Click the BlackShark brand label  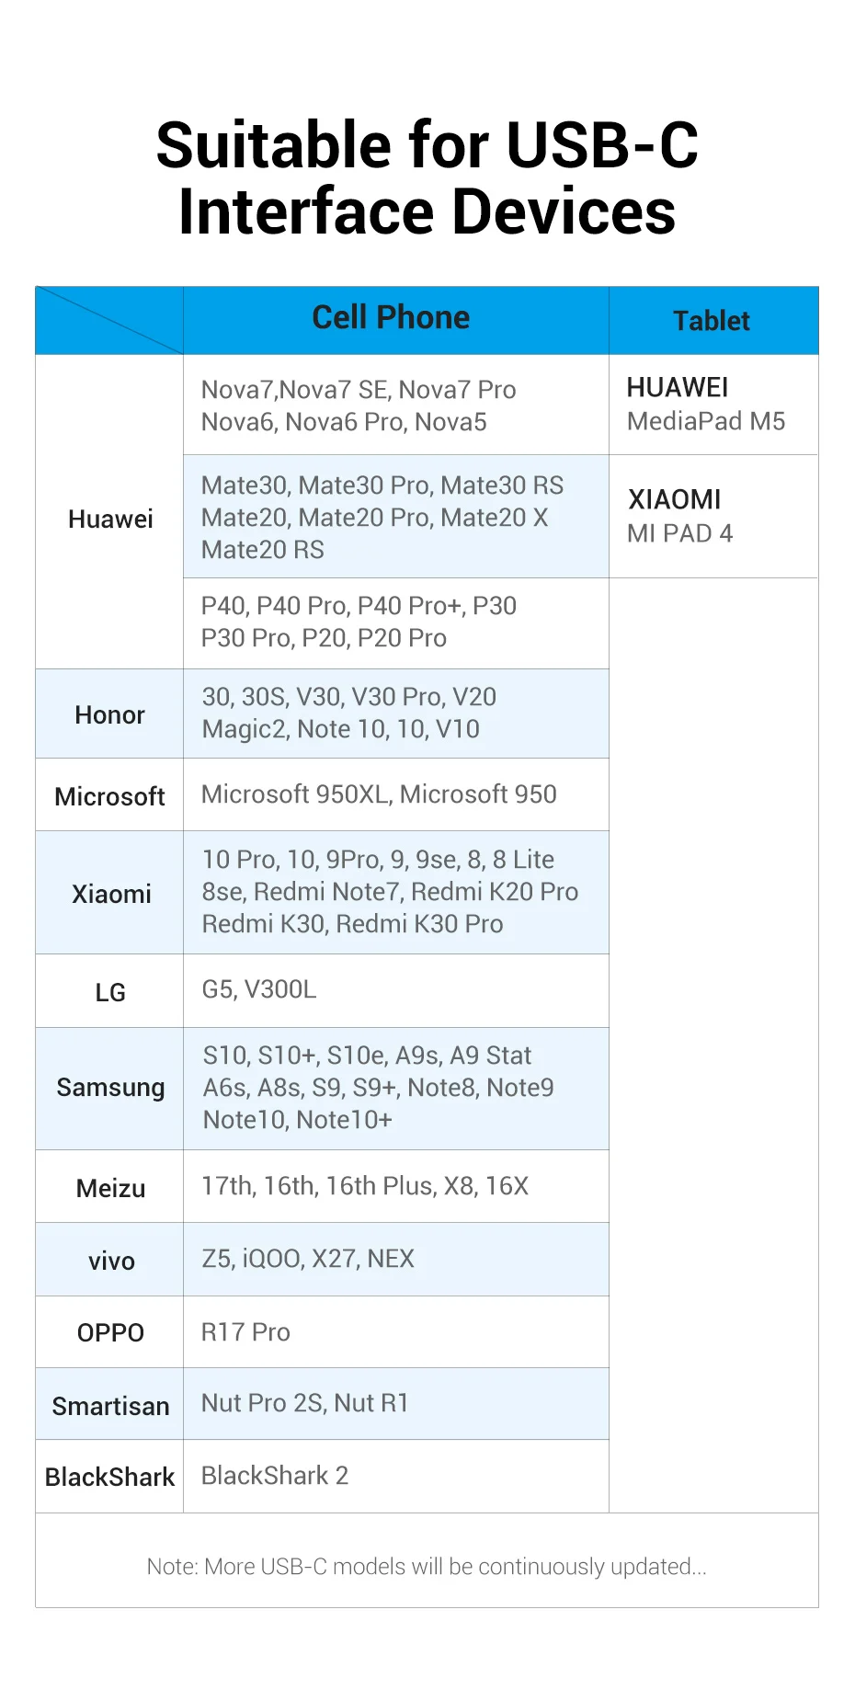(x=109, y=1478)
